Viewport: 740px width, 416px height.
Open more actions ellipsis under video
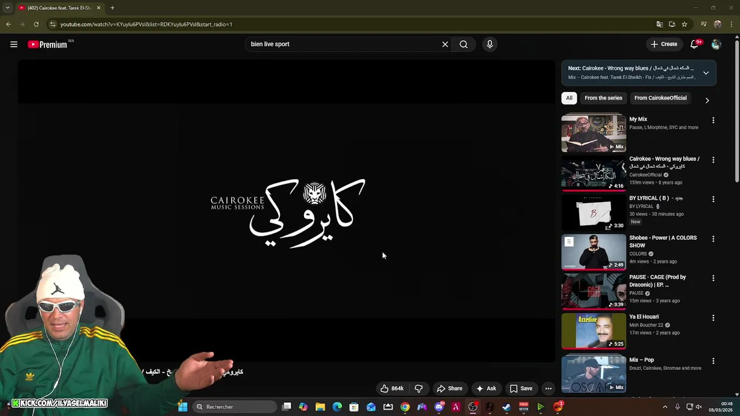pyautogui.click(x=549, y=388)
